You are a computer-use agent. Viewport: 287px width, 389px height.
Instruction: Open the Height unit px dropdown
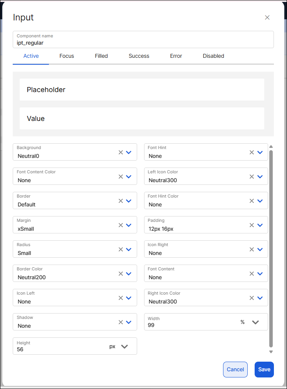tap(124, 346)
